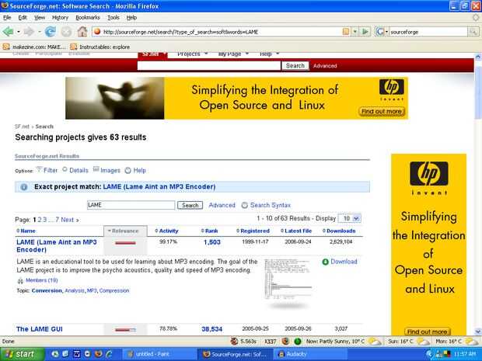Click the green Go arrow button
This screenshot has height=361, width=482.
pos(365,32)
